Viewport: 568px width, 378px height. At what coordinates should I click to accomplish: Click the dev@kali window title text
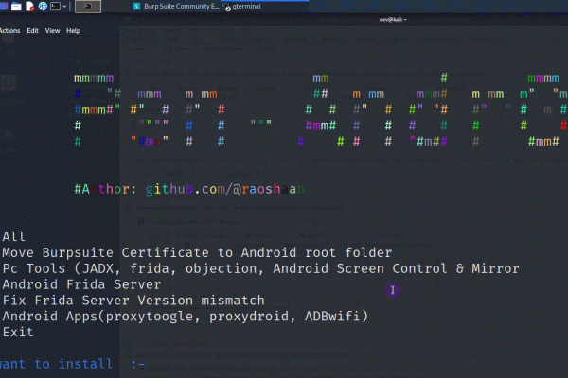pyautogui.click(x=393, y=20)
